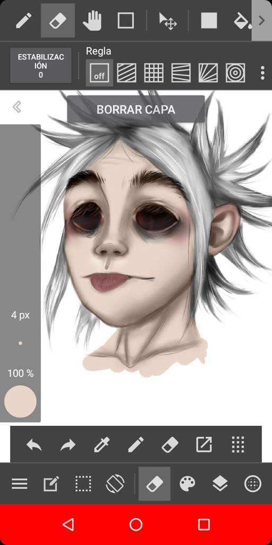
Task: Enable the grid ruler
Action: [x=154, y=72]
